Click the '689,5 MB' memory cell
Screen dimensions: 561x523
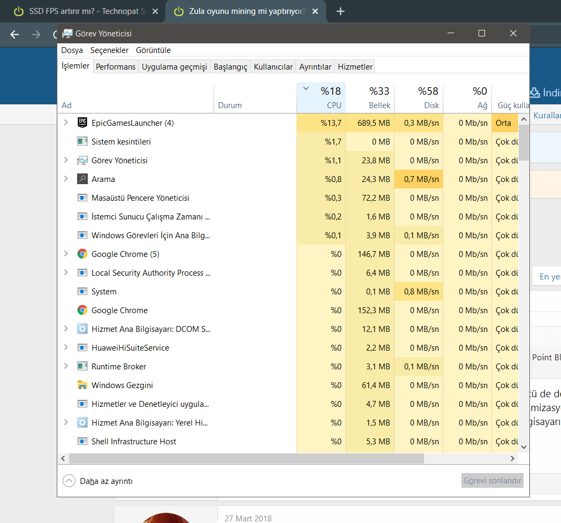coord(370,123)
